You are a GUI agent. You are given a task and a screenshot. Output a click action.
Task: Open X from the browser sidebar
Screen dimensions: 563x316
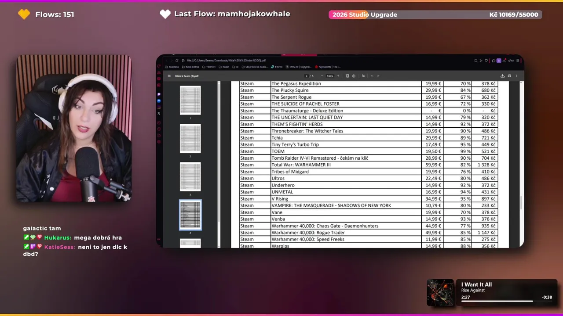(159, 113)
